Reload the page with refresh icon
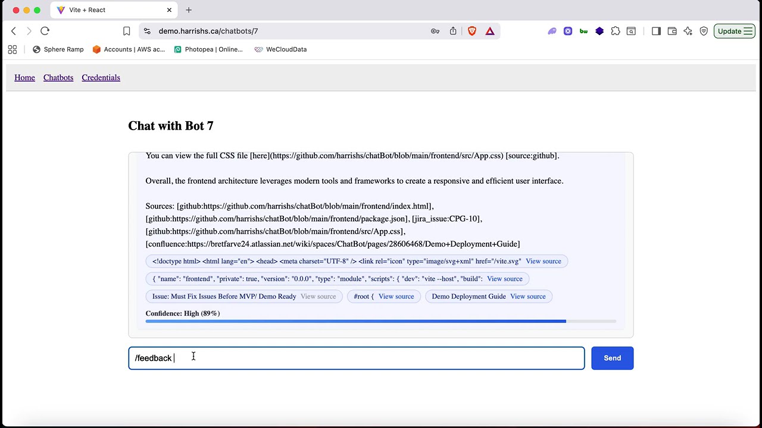Image resolution: width=762 pixels, height=428 pixels. tap(45, 31)
